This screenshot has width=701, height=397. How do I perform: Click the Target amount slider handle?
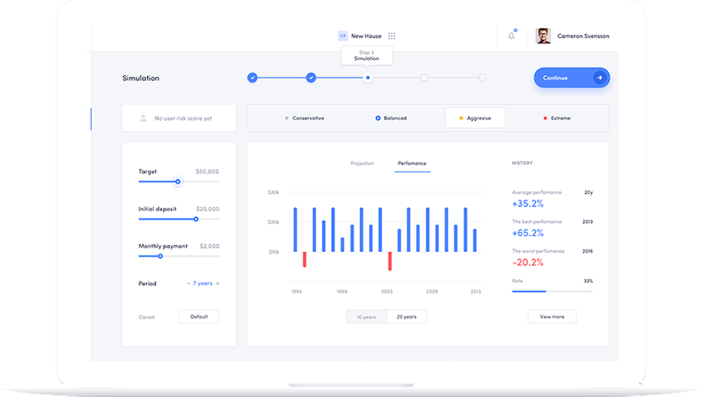point(178,181)
